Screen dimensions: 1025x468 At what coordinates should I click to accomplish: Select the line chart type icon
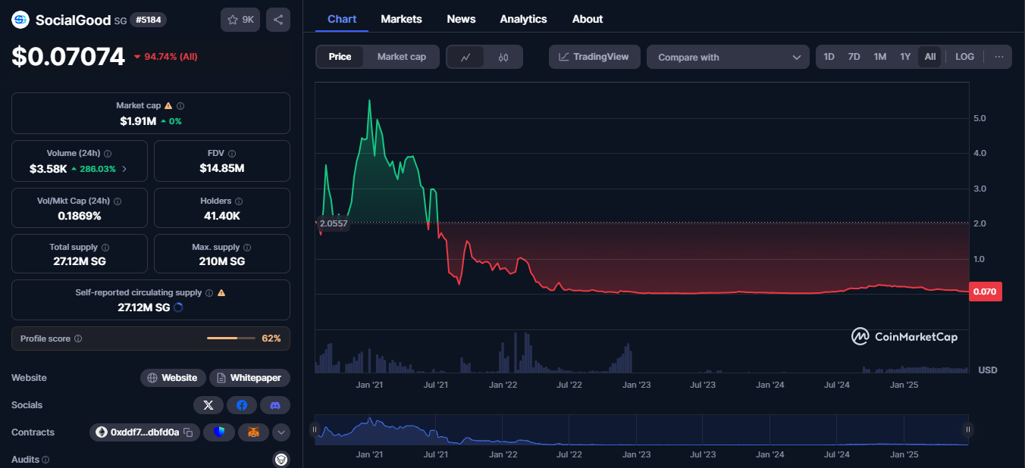pos(465,57)
